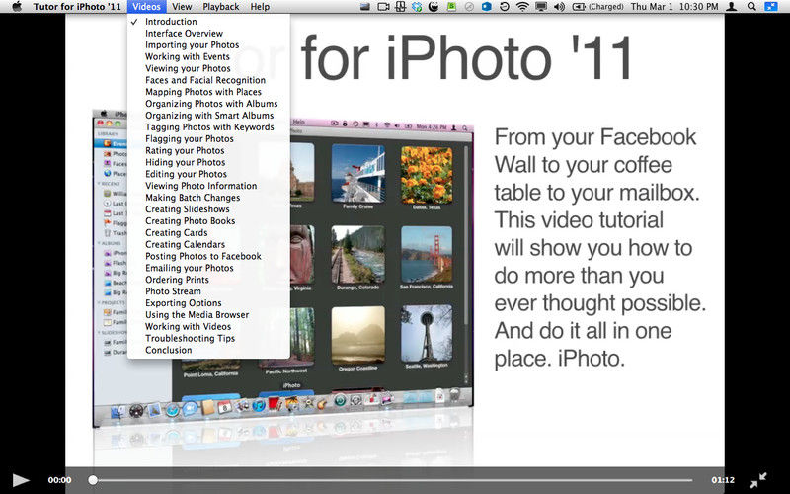Click the Durango, Colorado thumbnail

(357, 254)
